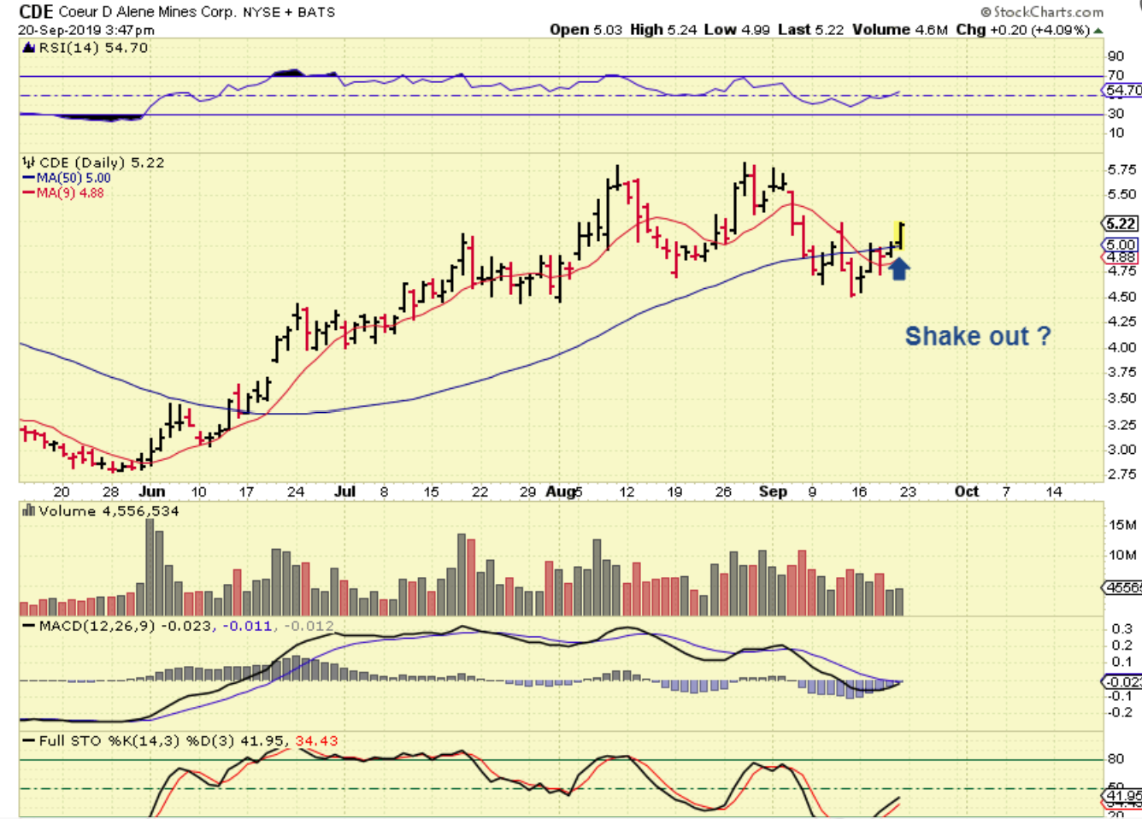This screenshot has width=1142, height=819.
Task: Click the 5.75 level on the price axis
Action: 1121,169
